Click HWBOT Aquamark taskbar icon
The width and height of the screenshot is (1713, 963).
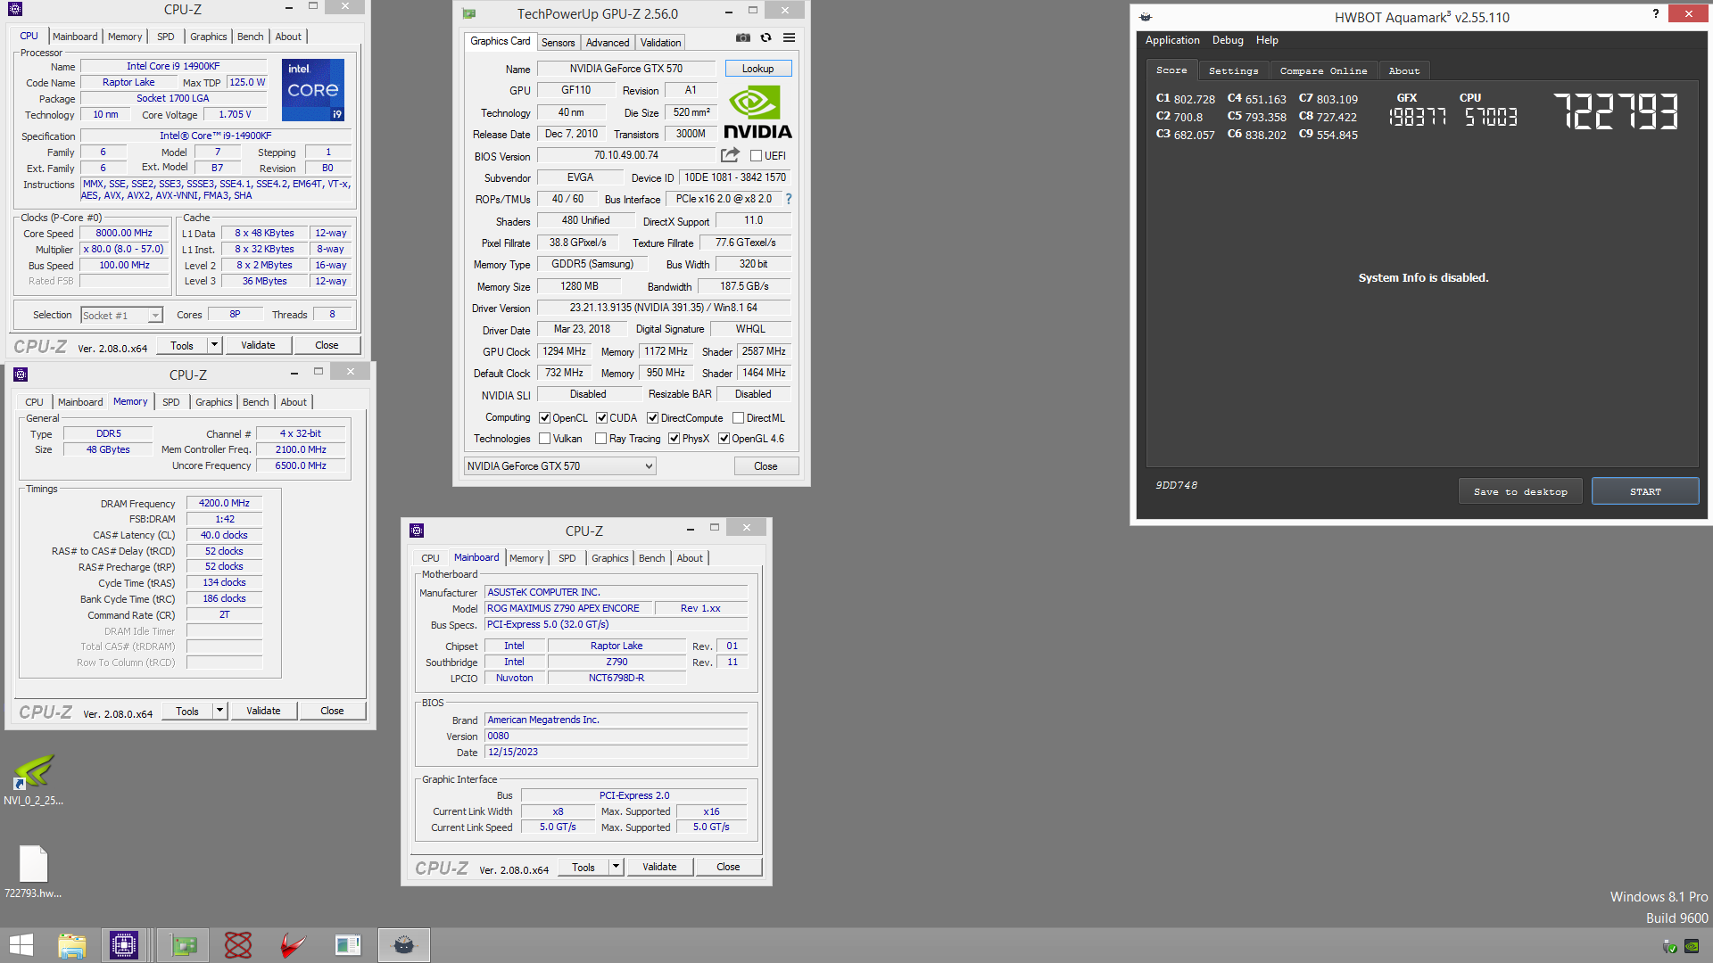[404, 945]
